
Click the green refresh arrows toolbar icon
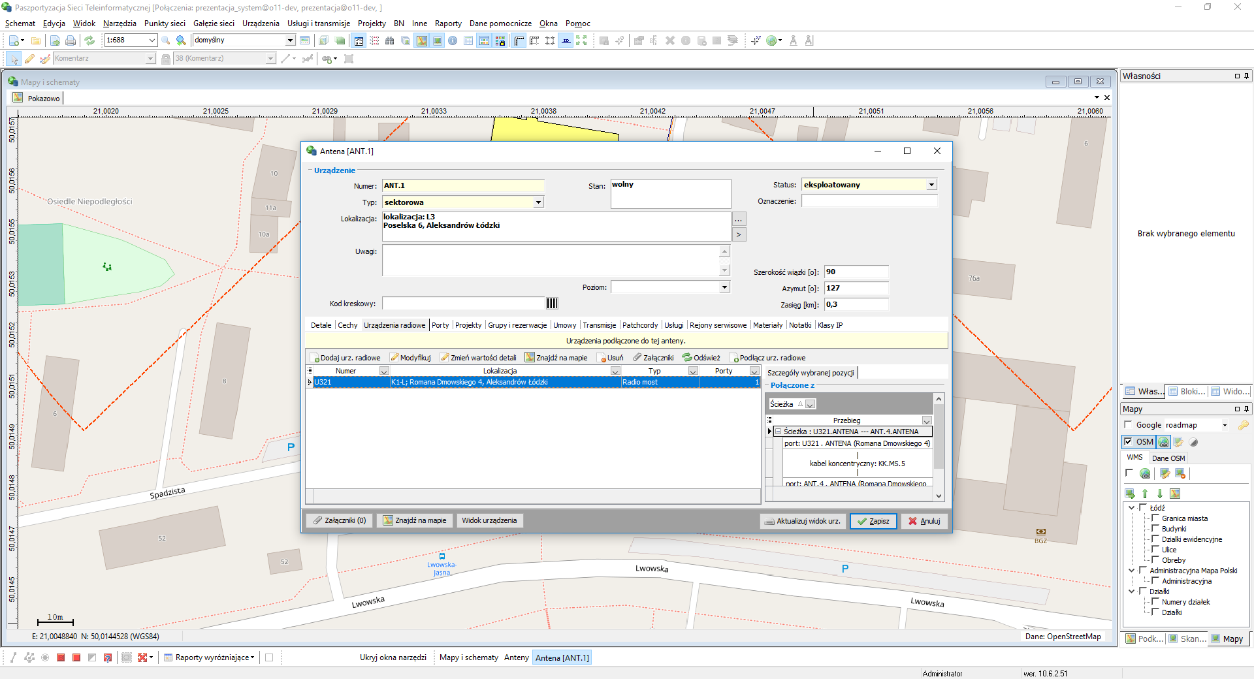[89, 40]
